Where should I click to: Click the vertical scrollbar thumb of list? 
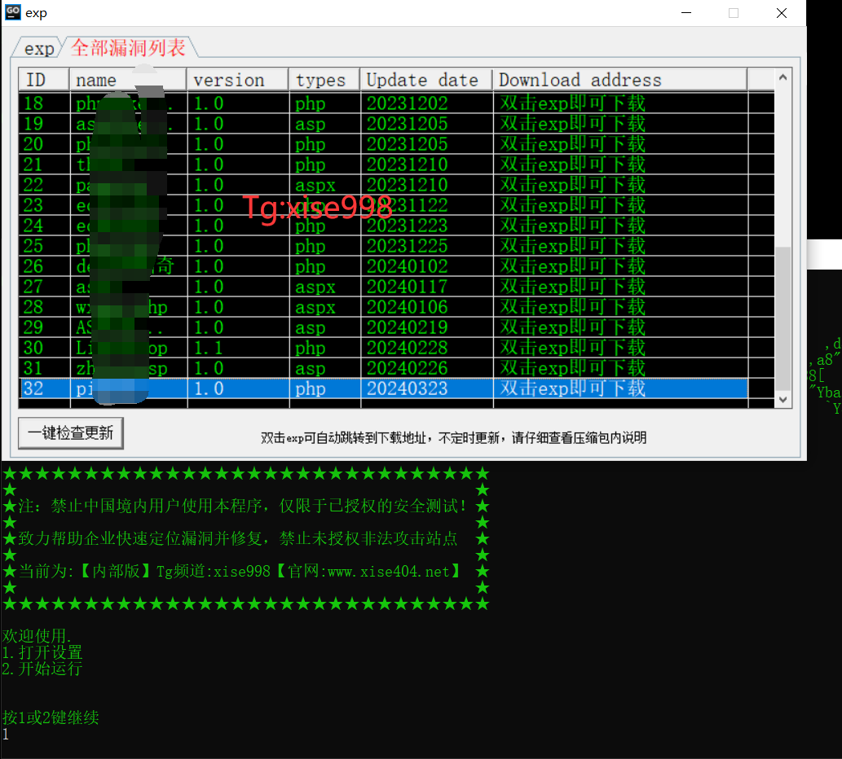point(783,318)
